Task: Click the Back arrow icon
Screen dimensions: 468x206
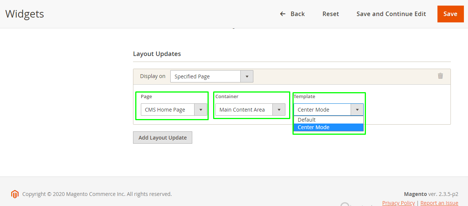Action: (282, 14)
